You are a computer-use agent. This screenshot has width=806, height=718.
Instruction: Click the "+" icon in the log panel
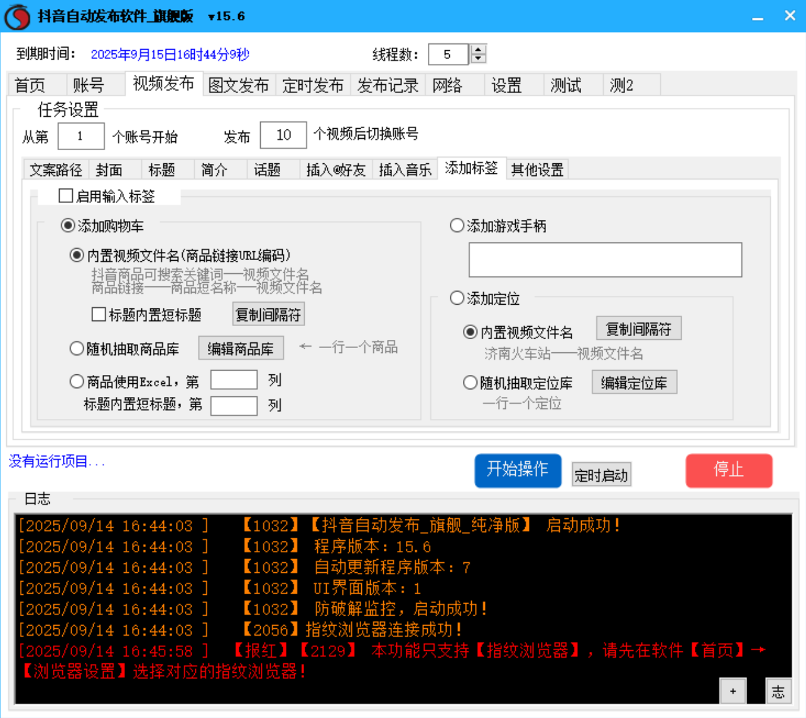pos(732,691)
